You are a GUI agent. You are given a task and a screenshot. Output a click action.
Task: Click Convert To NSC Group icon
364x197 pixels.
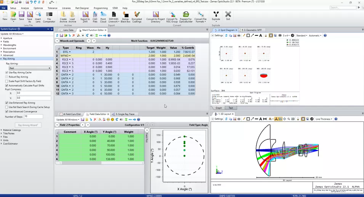tap(172, 16)
